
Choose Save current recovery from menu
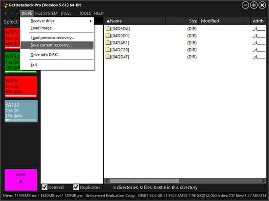coord(51,45)
